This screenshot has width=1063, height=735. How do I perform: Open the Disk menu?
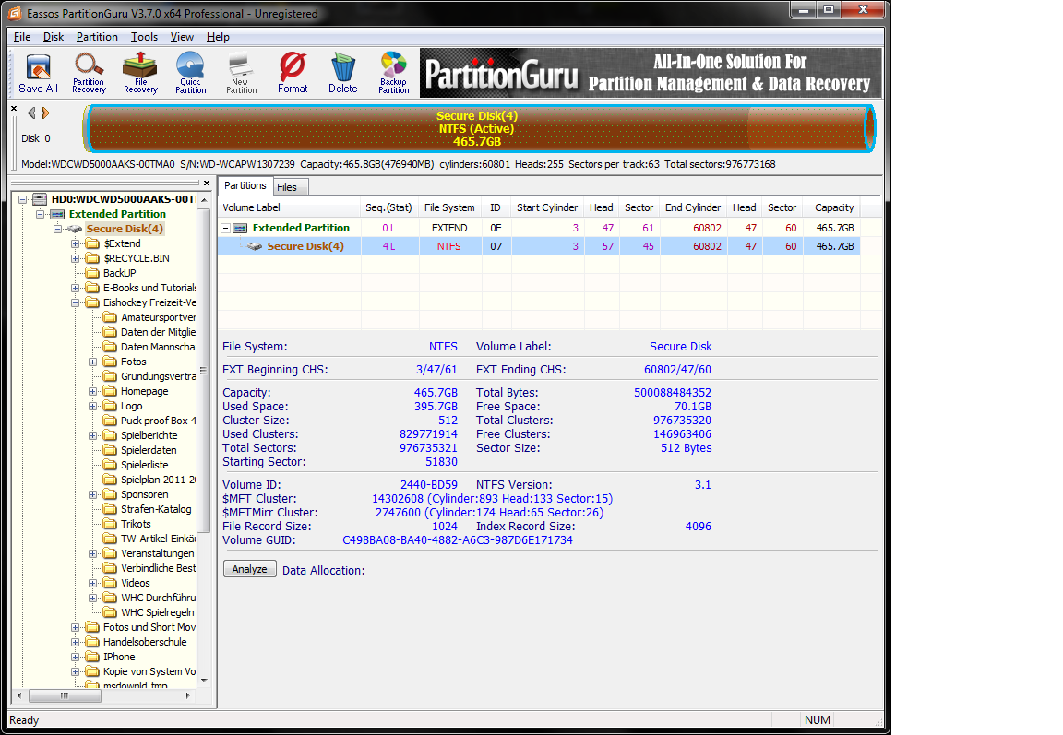(x=54, y=37)
